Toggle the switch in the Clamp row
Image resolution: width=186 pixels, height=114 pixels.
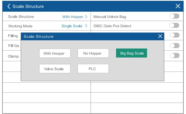click(x=174, y=56)
